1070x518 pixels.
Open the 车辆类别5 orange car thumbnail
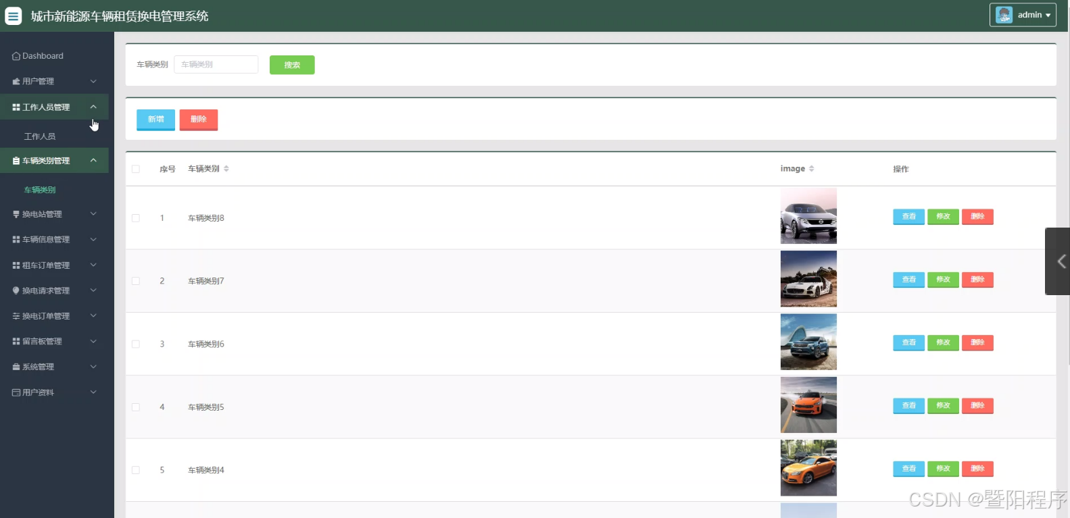pyautogui.click(x=808, y=405)
